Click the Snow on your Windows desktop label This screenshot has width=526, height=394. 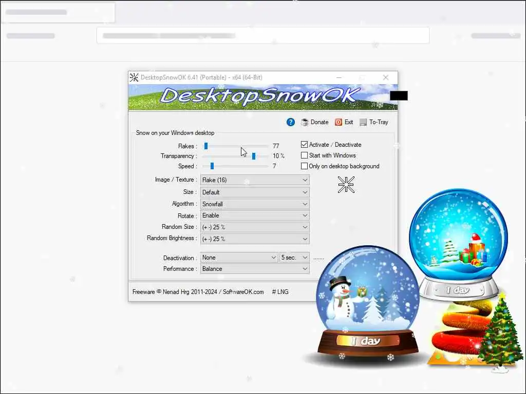(x=175, y=133)
